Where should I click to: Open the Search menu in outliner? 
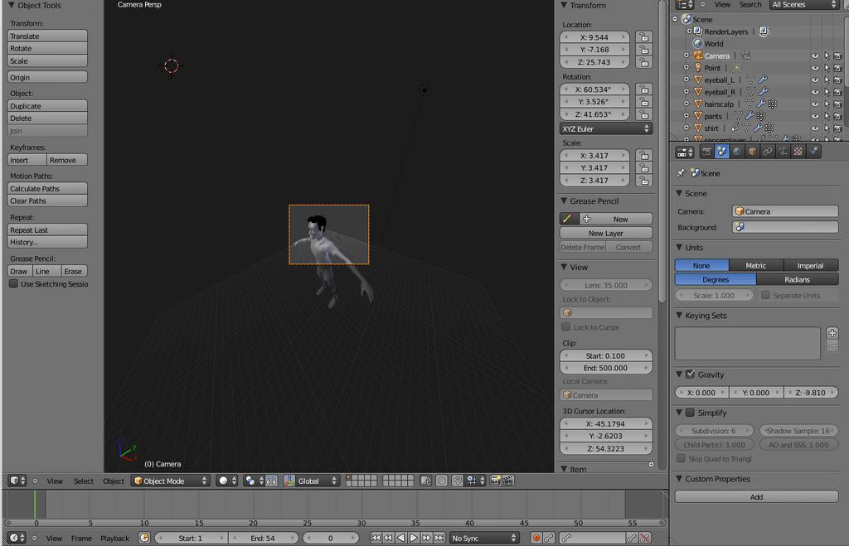tap(750, 4)
